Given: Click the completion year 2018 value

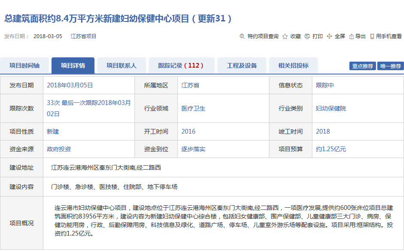Looking at the screenshot, I should pos(323,131).
